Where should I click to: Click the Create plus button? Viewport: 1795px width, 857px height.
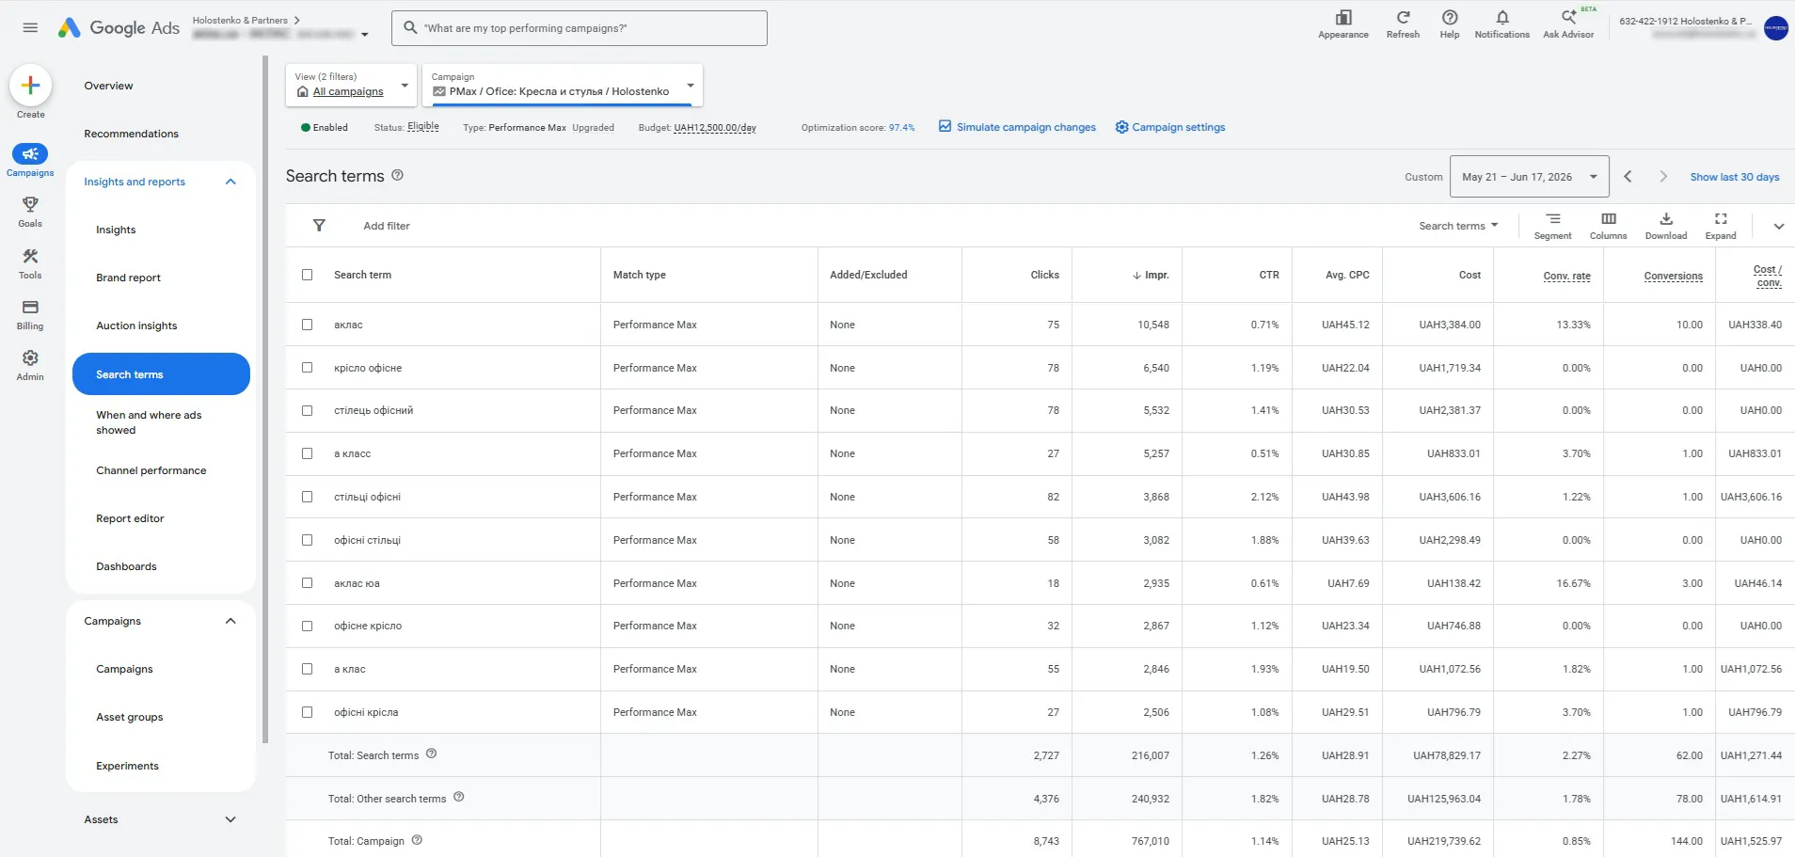click(x=30, y=86)
